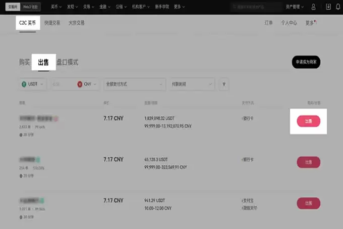Expand the 机构客户 top menu
343x229 pixels.
141,7
